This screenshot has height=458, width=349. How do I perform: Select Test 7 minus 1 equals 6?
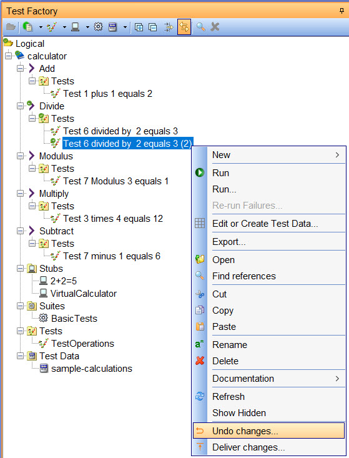[112, 256]
